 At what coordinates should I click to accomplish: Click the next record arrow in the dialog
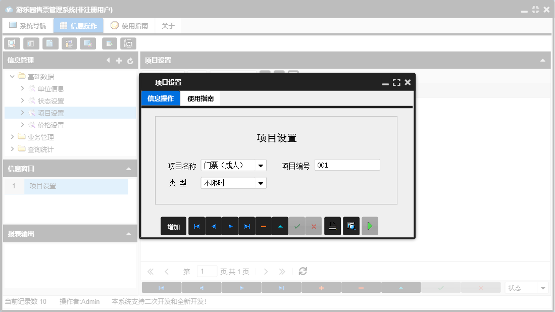tap(230, 226)
